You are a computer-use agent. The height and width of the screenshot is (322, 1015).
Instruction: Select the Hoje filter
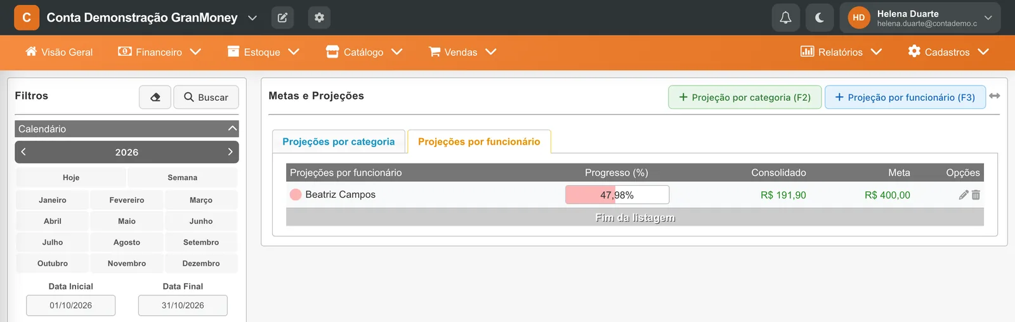point(71,177)
